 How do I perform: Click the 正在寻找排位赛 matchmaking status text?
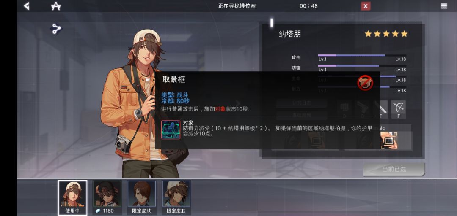coord(237,6)
